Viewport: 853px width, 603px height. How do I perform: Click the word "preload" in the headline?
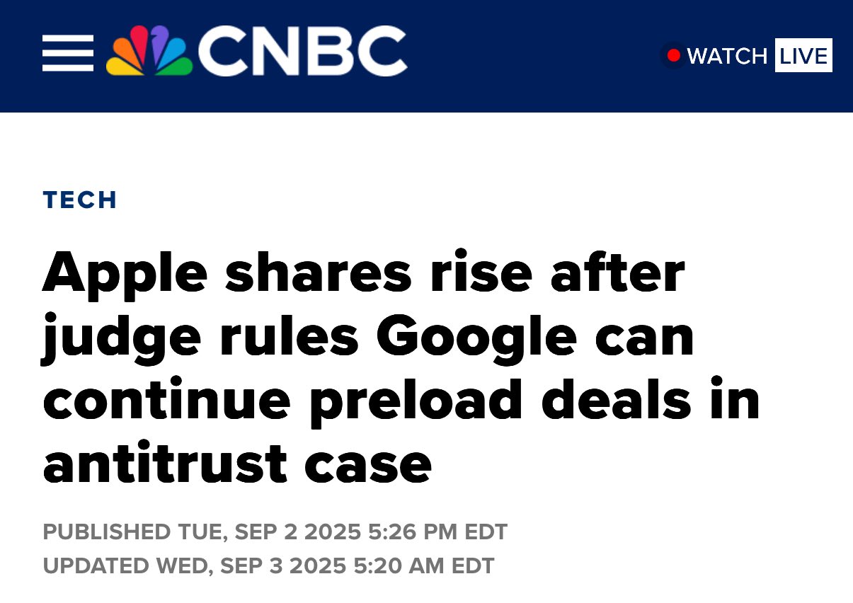point(414,401)
